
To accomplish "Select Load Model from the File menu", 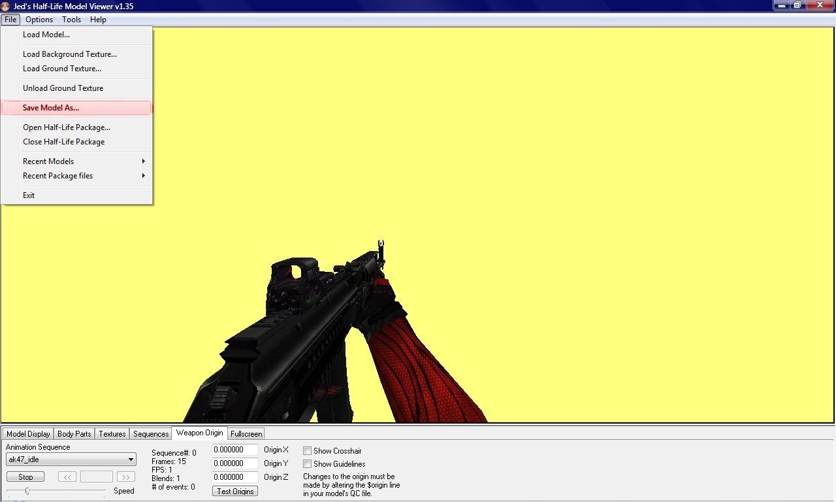I will 46,35.
